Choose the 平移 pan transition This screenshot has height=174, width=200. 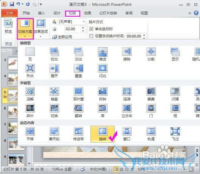pyautogui.click(x=30, y=134)
